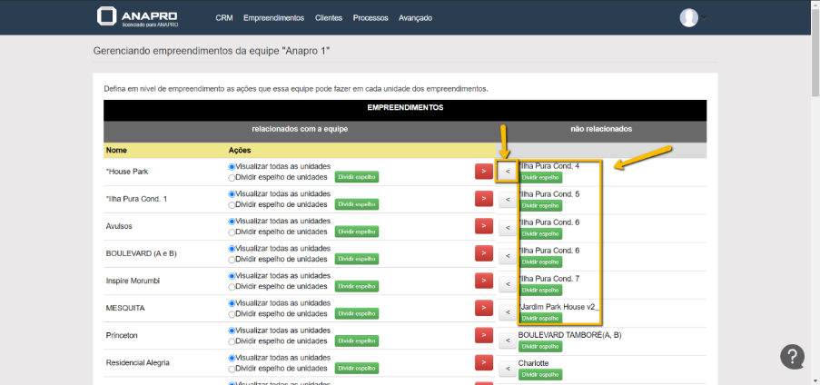Click the não relacionados header

coord(601,129)
